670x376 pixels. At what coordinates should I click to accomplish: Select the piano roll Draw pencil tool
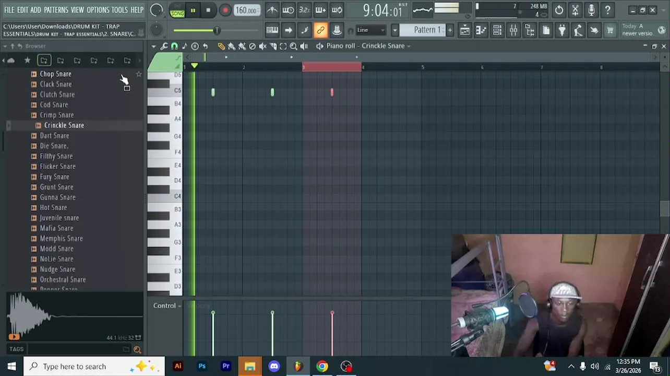pyautogui.click(x=221, y=46)
